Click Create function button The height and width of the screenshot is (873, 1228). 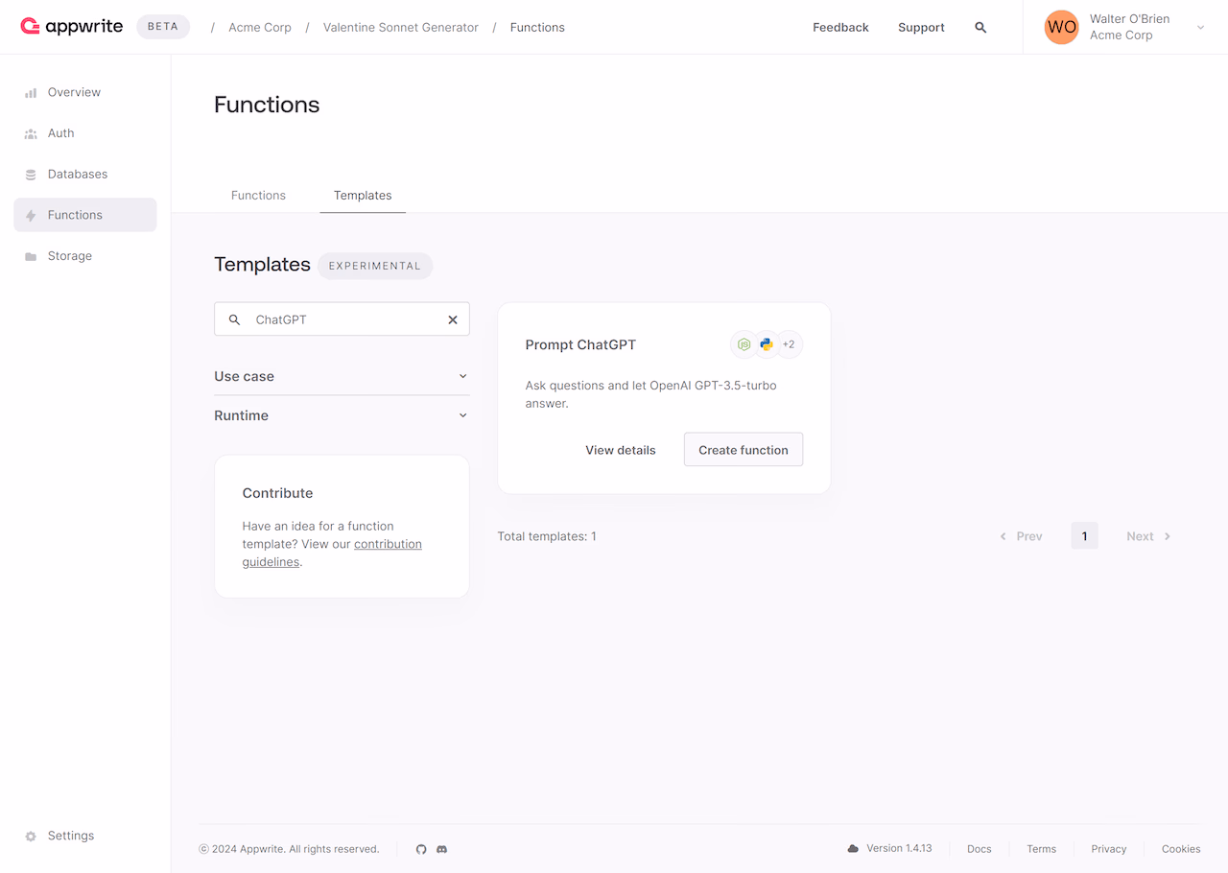click(x=744, y=450)
